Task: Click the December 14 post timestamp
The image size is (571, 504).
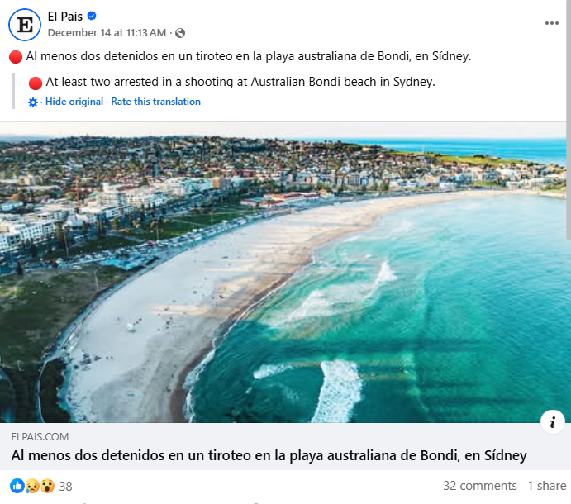Action: pyautogui.click(x=107, y=33)
